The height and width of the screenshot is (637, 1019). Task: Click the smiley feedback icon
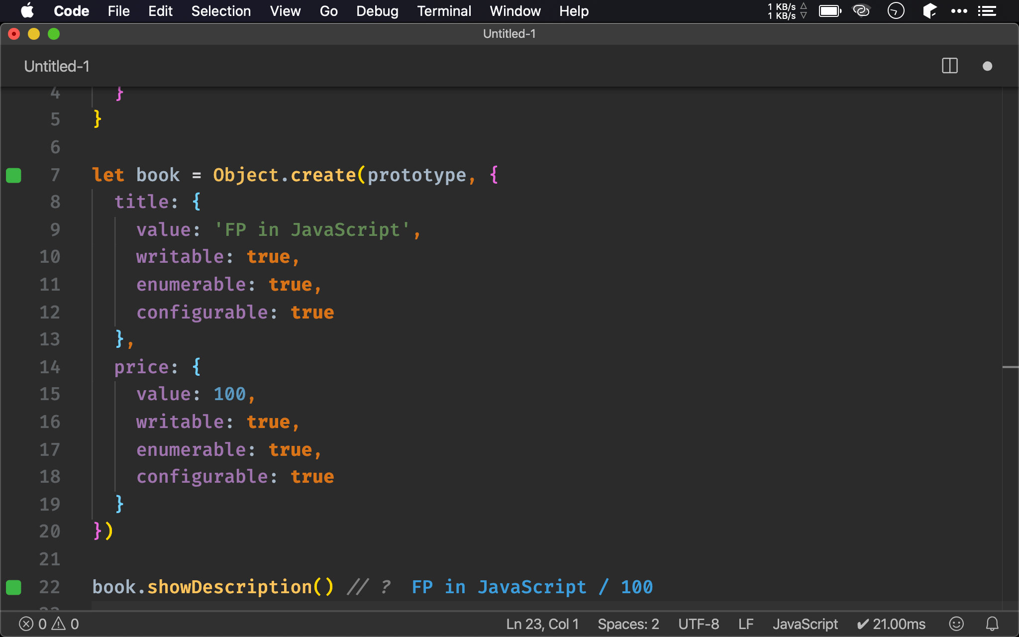(956, 624)
